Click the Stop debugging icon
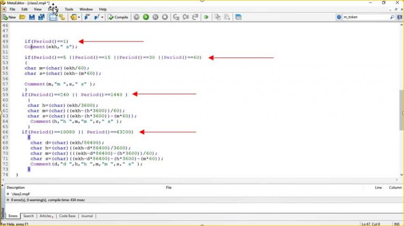The height and width of the screenshot is (226, 404). [165, 17]
